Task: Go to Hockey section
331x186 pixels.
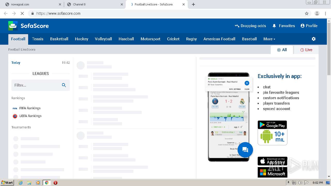Action: 81,39
